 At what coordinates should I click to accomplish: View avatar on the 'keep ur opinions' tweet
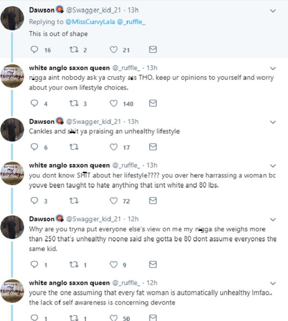(12, 77)
